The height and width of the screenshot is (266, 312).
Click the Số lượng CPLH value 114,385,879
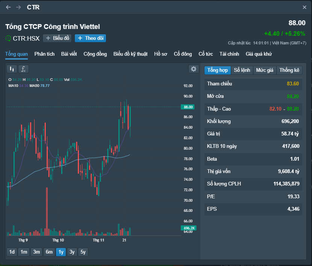tap(286, 184)
